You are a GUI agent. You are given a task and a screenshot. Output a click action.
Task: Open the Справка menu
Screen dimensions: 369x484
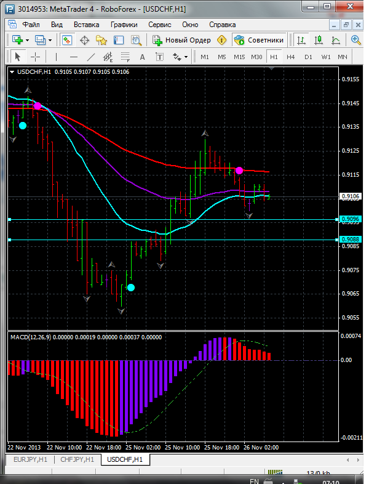[222, 25]
